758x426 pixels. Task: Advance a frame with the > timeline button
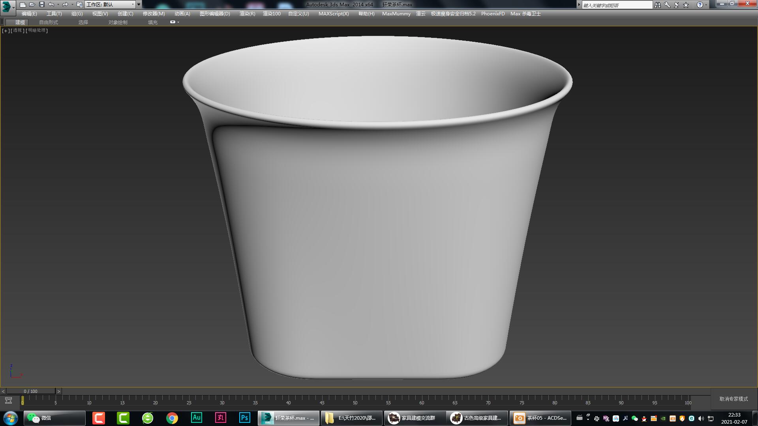tap(58, 391)
